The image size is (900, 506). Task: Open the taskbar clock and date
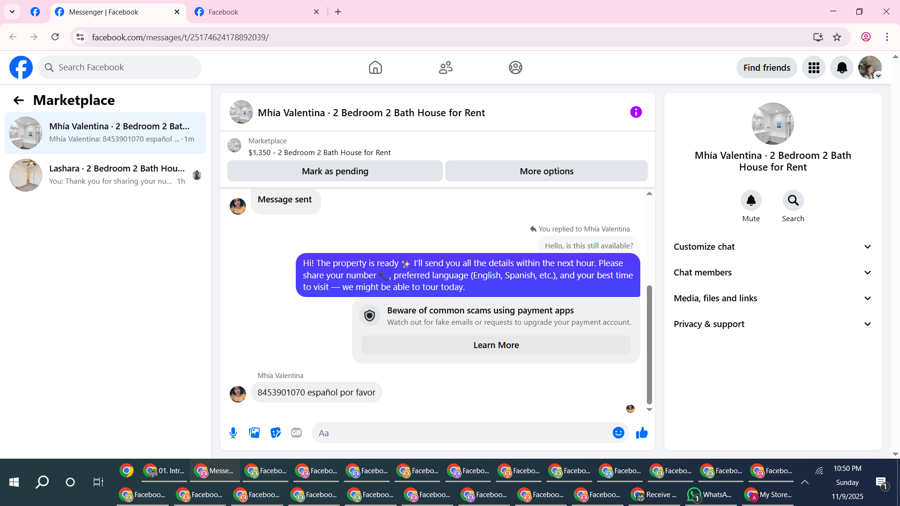(x=847, y=483)
